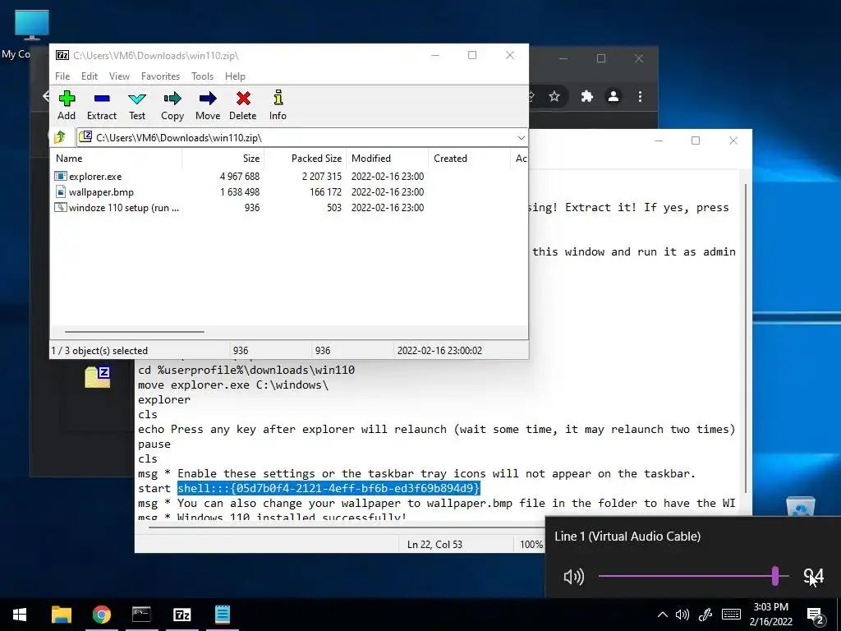
Task: Run the Test archive tool
Action: click(x=137, y=106)
